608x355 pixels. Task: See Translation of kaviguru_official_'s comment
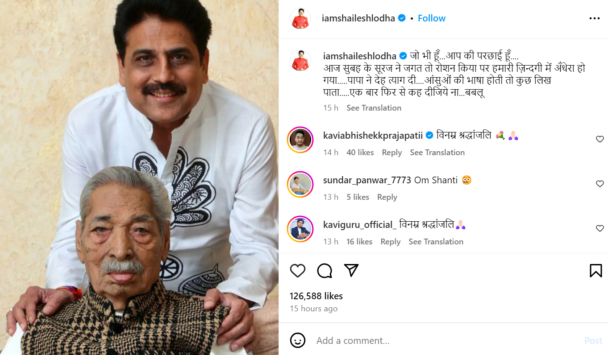(x=436, y=242)
